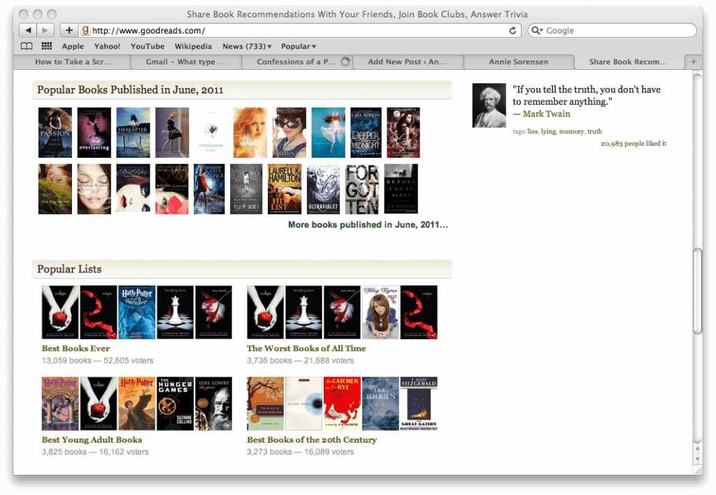Open the Best Young Adult Books list
716x495 pixels.
coord(92,439)
